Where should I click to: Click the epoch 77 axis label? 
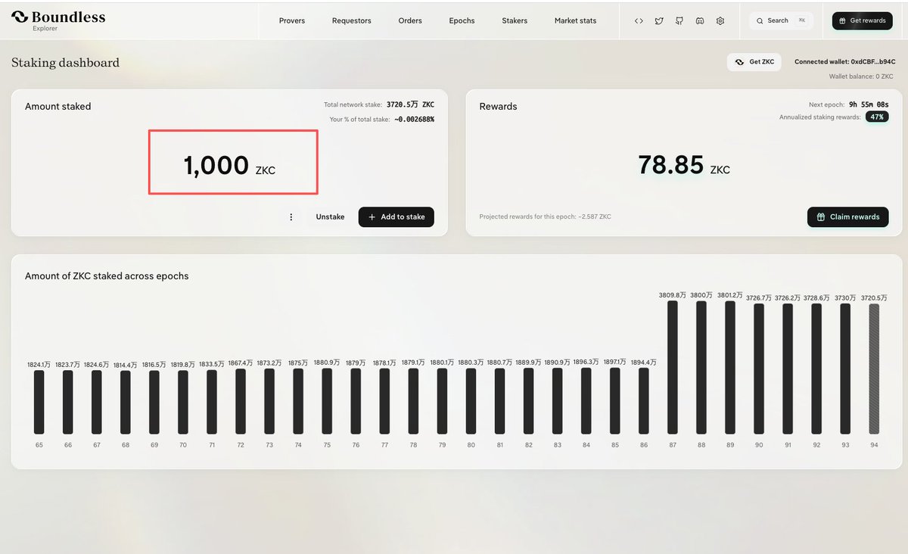tap(384, 445)
